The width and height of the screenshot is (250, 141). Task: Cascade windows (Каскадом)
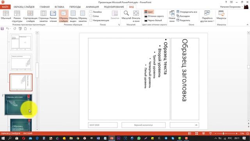pos(183,16)
